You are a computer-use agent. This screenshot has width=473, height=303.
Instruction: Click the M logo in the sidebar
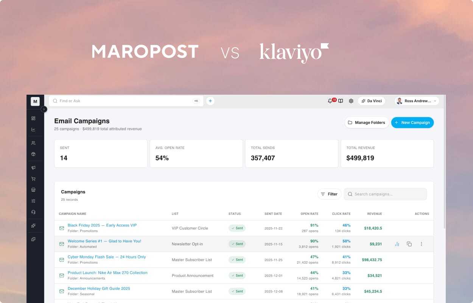tap(35, 101)
